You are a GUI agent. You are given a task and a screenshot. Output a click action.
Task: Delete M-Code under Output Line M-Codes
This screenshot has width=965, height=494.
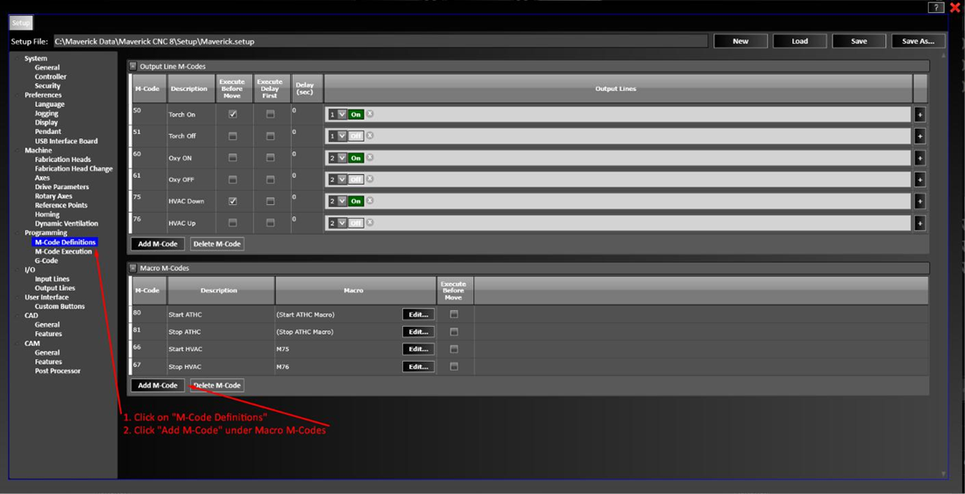pyautogui.click(x=216, y=244)
